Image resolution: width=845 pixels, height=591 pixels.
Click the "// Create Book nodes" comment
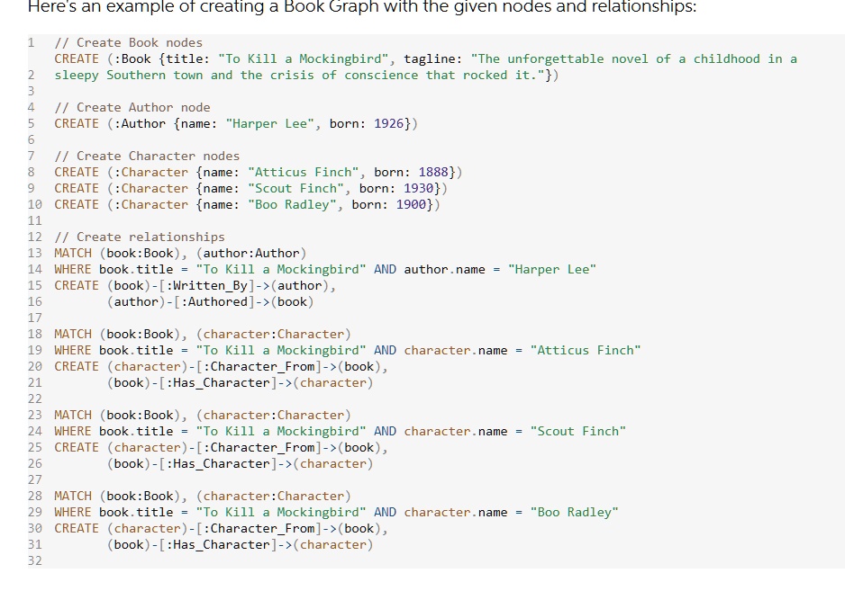point(129,42)
